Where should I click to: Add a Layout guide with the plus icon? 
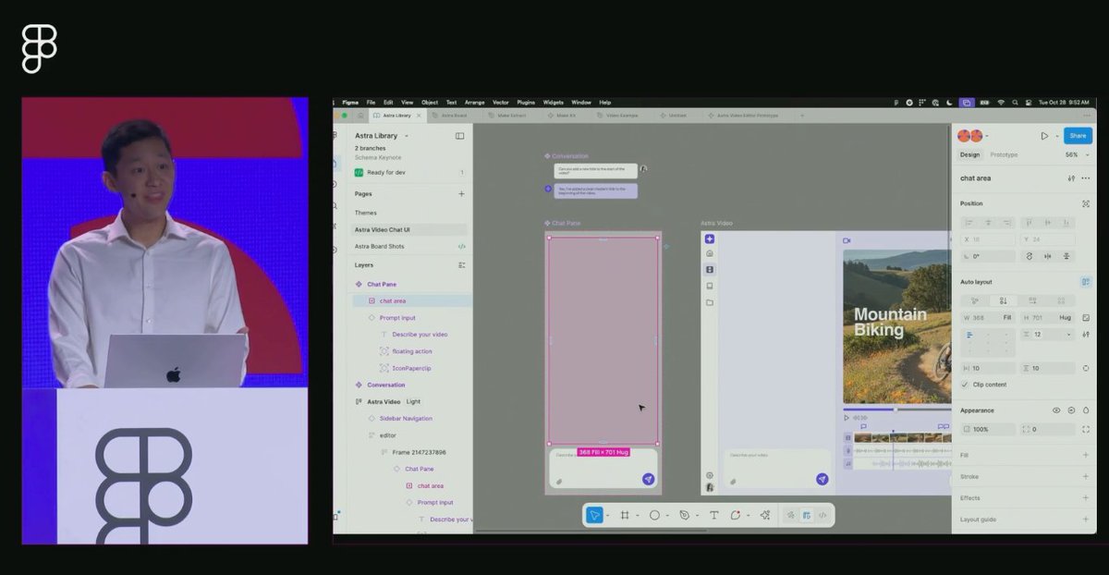pos(1085,519)
